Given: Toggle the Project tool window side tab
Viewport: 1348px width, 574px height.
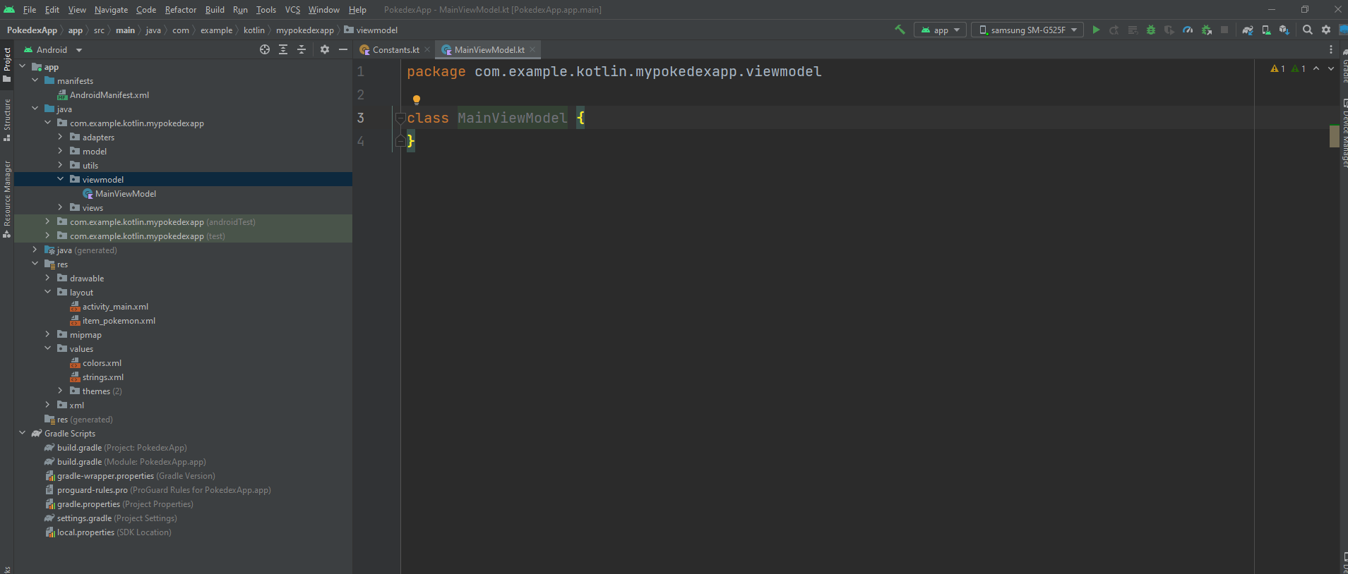Looking at the screenshot, I should point(7,63).
